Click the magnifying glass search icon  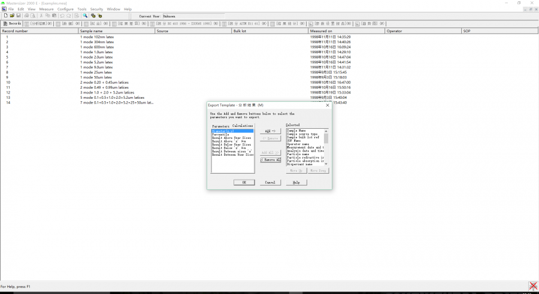tap(85, 16)
